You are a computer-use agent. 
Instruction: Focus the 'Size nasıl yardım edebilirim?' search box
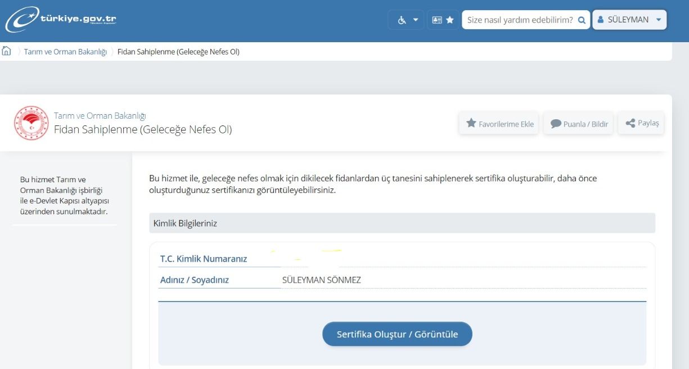point(519,20)
